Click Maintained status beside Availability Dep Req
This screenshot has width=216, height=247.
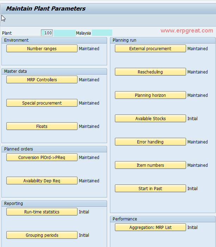coord(89,181)
